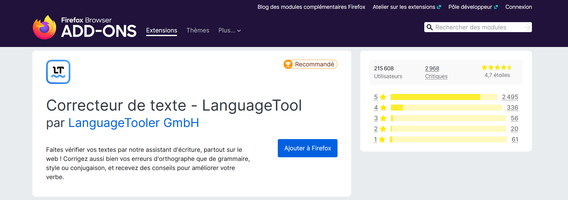
Task: View the 2 495 five-star reviews
Action: [510, 97]
